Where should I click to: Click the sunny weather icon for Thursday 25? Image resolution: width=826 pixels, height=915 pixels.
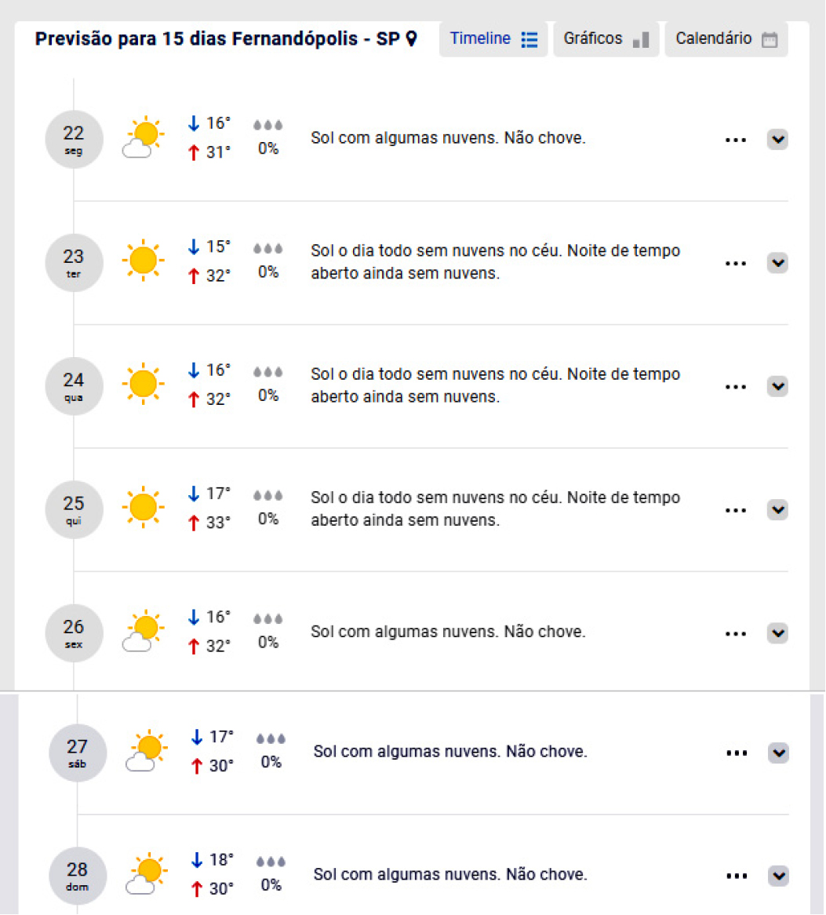pyautogui.click(x=143, y=507)
